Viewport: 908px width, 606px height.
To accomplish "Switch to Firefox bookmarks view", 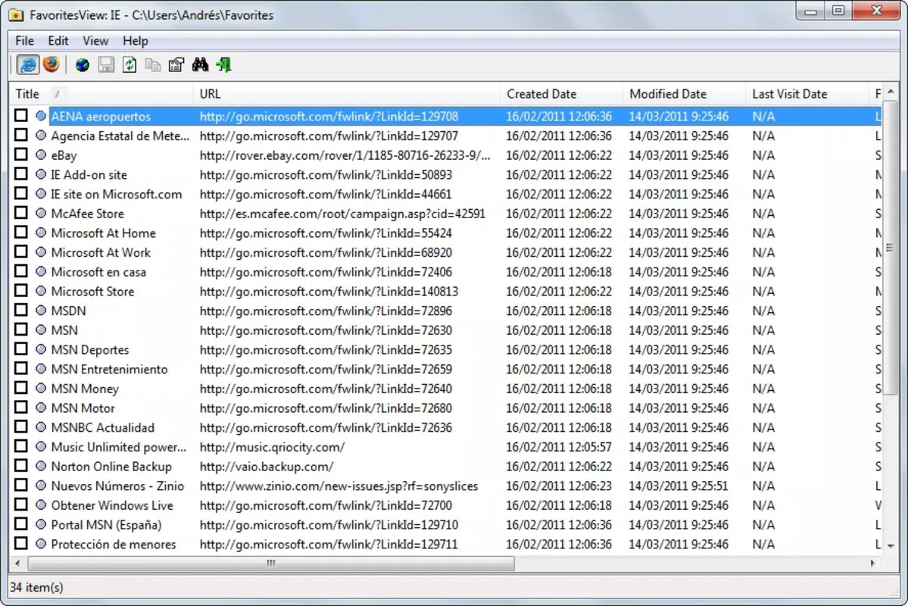I will 51,64.
